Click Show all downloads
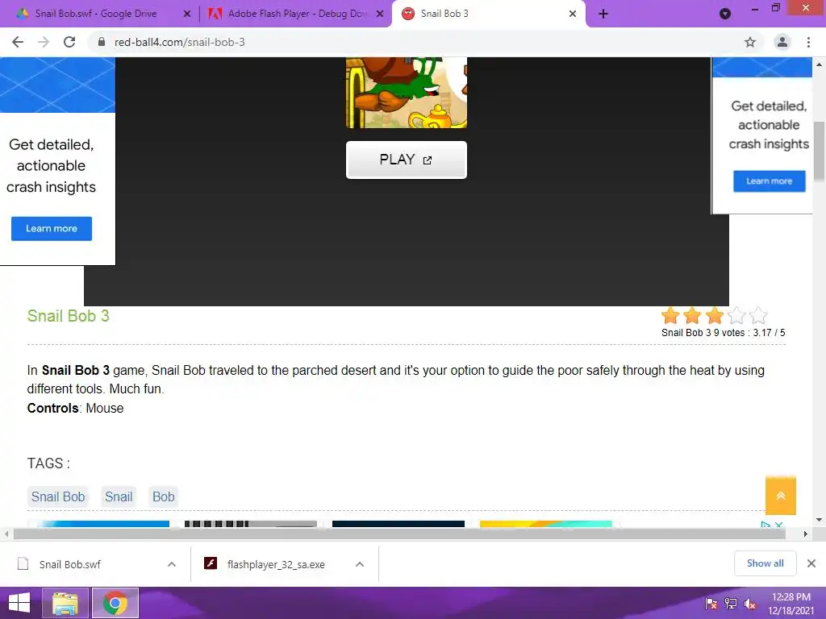The height and width of the screenshot is (619, 826). pos(765,563)
